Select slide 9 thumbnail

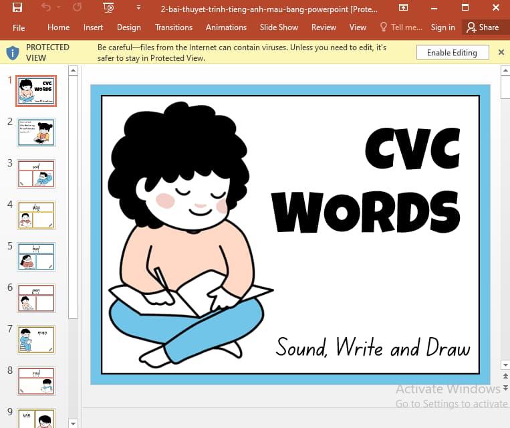[36, 418]
